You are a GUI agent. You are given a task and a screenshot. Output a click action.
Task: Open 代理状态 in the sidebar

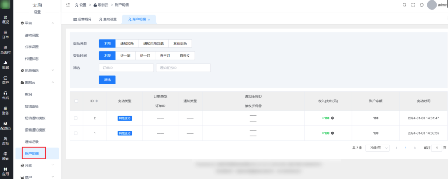31,59
